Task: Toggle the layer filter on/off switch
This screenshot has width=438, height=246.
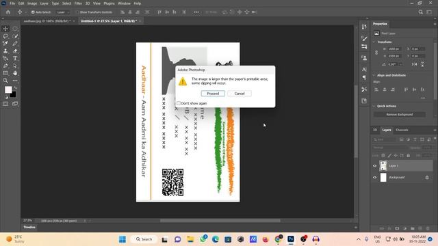Action: [x=435, y=139]
